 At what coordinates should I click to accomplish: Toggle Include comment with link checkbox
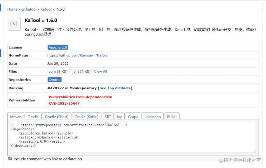pos(10,158)
